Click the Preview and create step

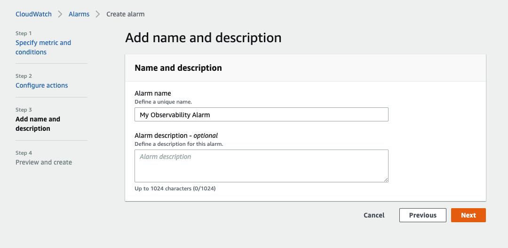coord(44,162)
